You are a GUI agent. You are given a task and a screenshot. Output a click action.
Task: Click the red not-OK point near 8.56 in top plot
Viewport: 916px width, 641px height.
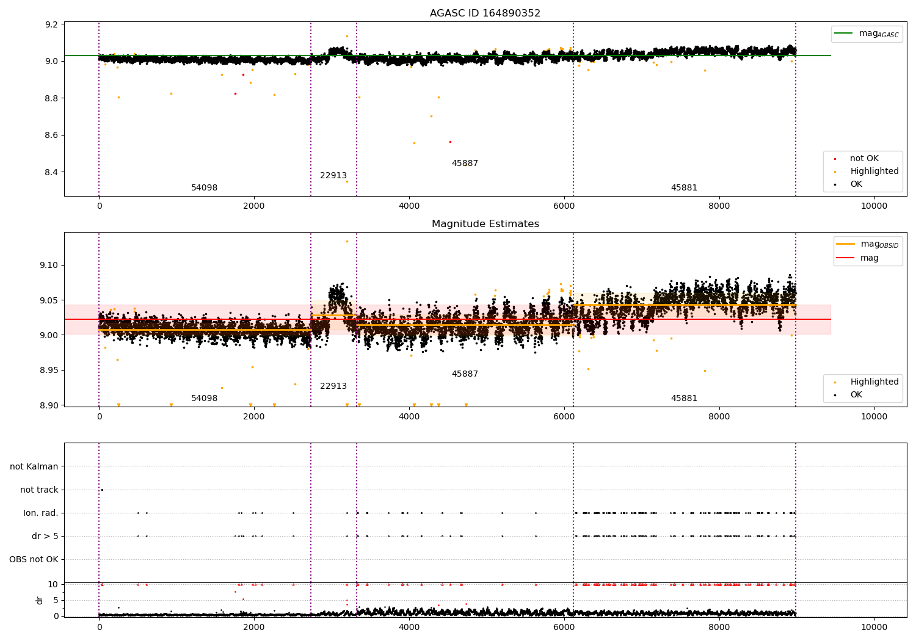click(450, 142)
